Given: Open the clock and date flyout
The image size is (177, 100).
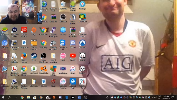Looking at the screenshot, I should pyautogui.click(x=166, y=97).
